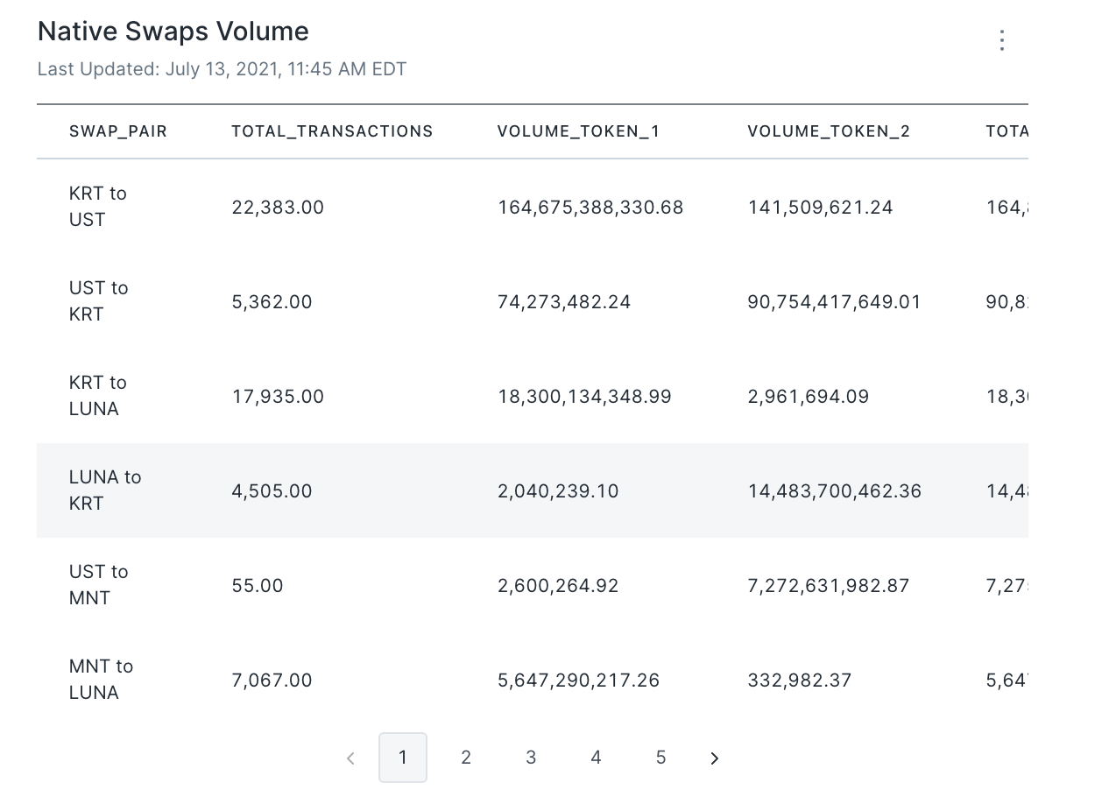This screenshot has width=1116, height=811.
Task: Navigate to page 3
Action: [x=531, y=758]
